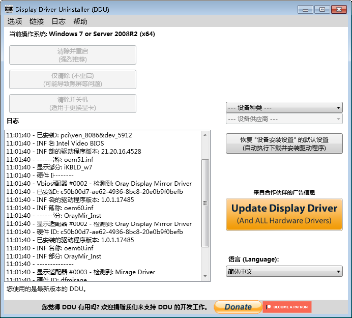Click the Become a Patron badge

pyautogui.click(x=287, y=307)
